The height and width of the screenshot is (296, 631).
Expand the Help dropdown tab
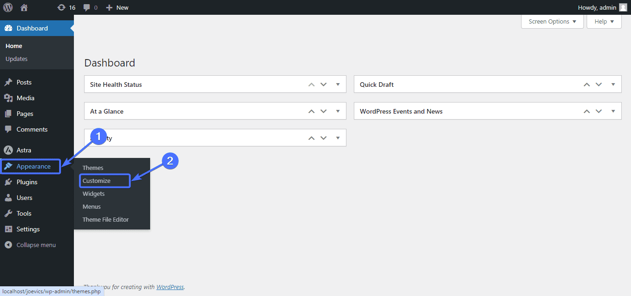[x=604, y=21]
